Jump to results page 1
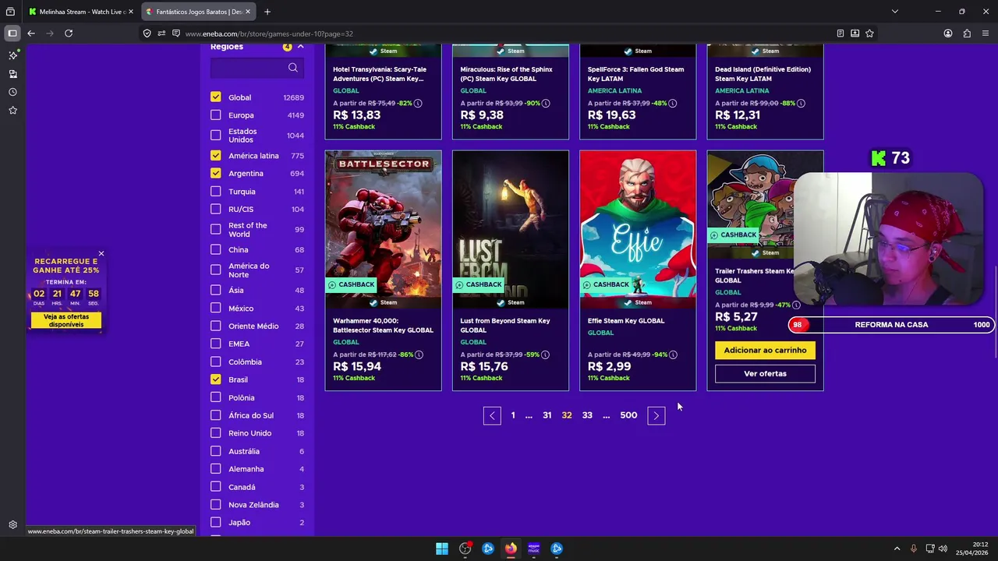 click(513, 415)
